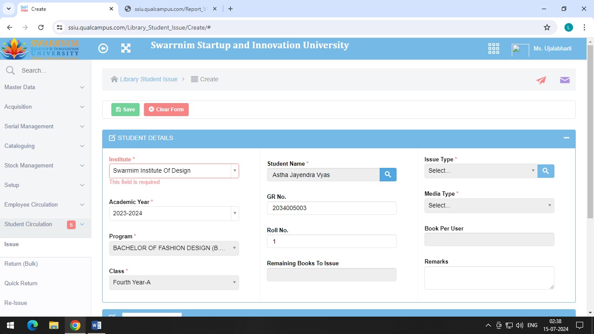The width and height of the screenshot is (594, 334).
Task: Open Word from the taskbar
Action: pos(97,325)
